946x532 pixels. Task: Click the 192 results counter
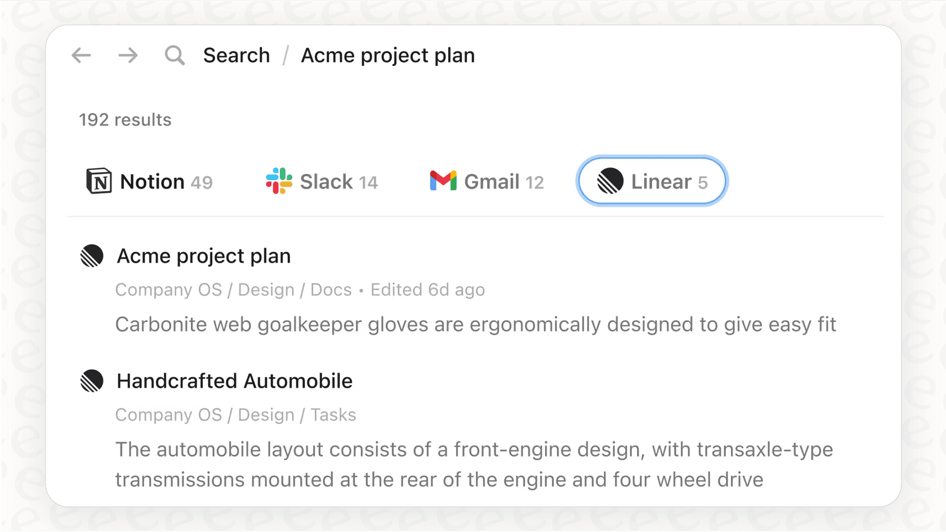point(125,119)
